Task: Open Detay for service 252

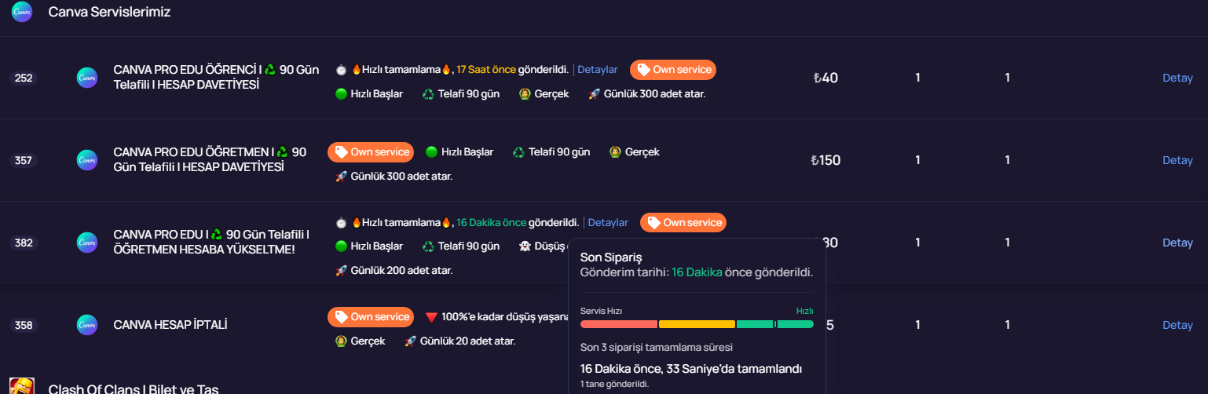Action: 1177,78
